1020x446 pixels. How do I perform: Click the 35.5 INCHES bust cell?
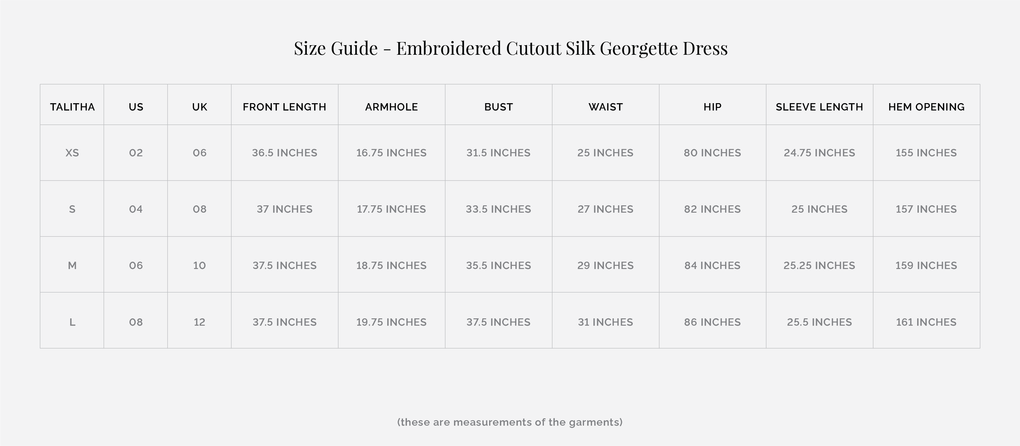(x=498, y=265)
